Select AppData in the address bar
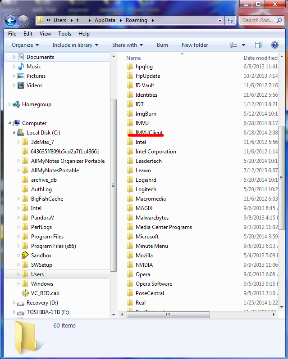Image resolution: width=288 pixels, height=359 pixels. pyautogui.click(x=105, y=20)
